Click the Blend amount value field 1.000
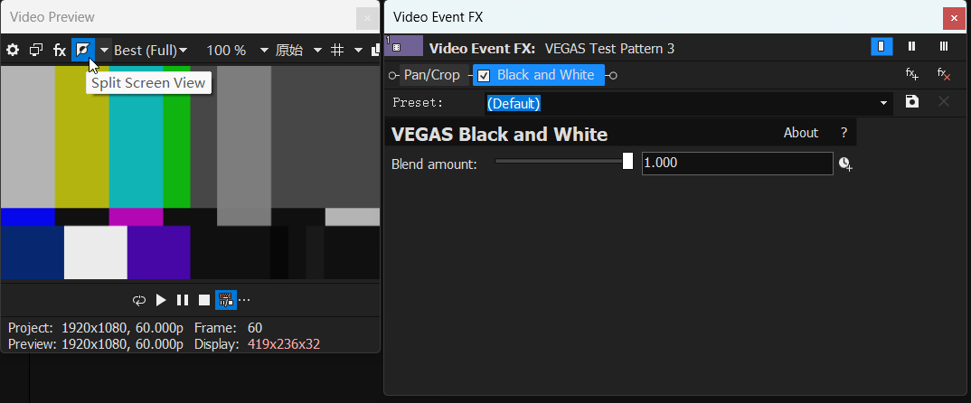Image resolution: width=971 pixels, height=403 pixels. [737, 164]
